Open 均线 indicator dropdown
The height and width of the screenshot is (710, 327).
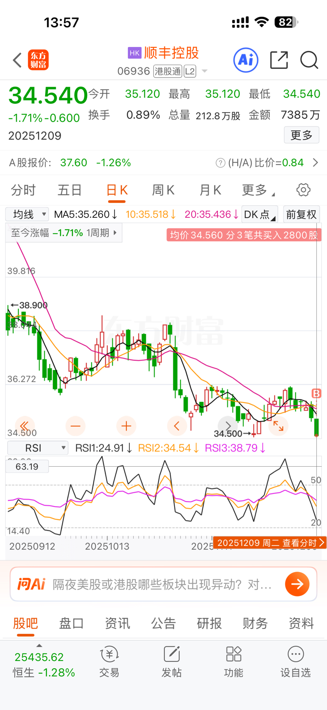point(27,214)
